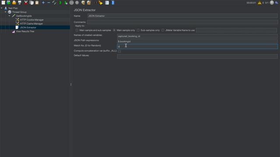Viewport: 280px width, 157px height.
Task: Start the test with green arrow
Action: pyautogui.click(x=60, y=3)
